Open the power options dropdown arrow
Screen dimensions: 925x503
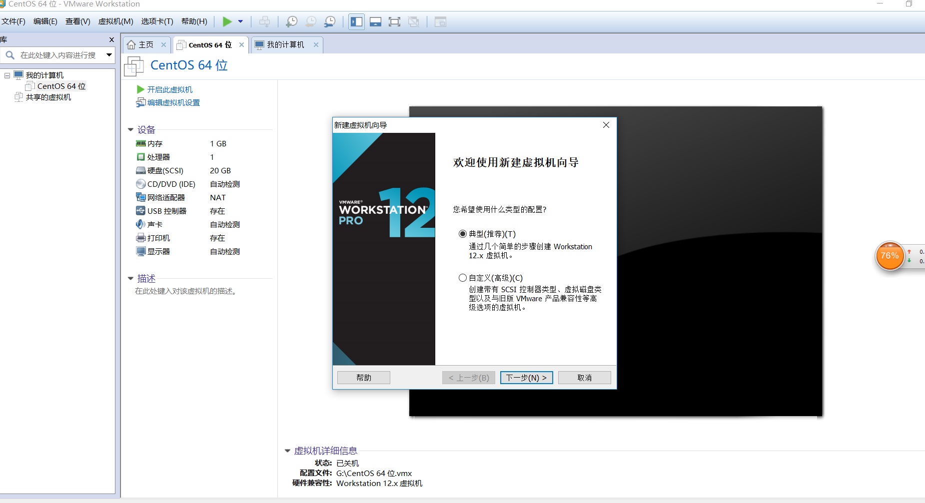240,21
